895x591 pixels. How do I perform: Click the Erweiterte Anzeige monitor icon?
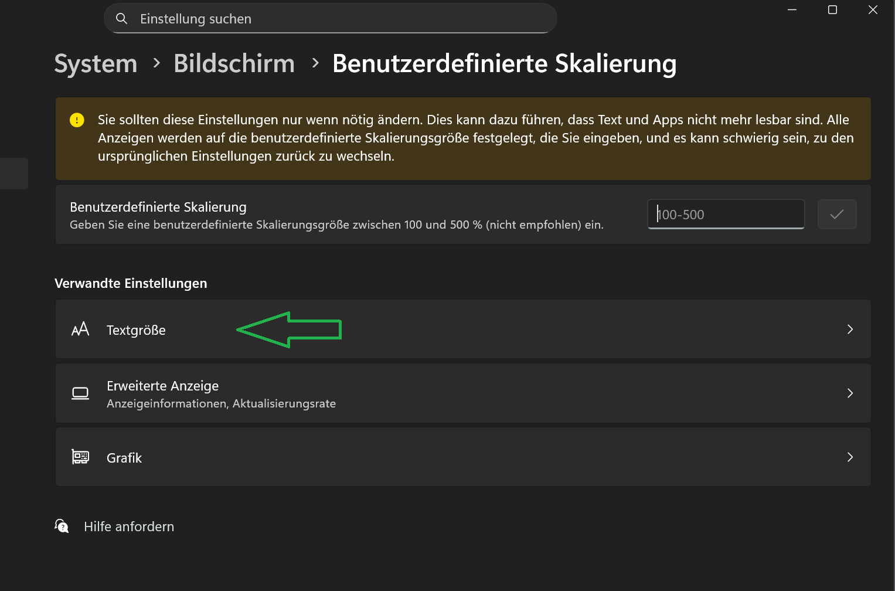pyautogui.click(x=80, y=393)
